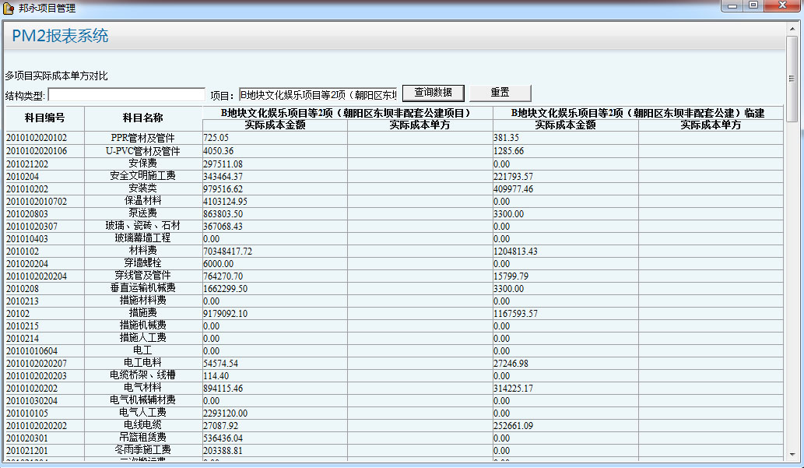Select the 吊篮租赁费 row

coord(142,438)
